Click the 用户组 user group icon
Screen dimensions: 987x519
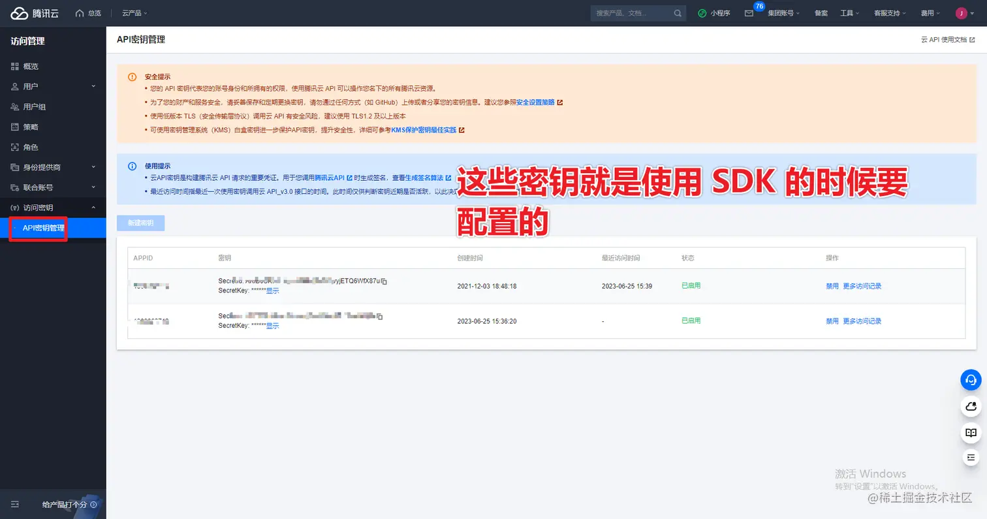pyautogui.click(x=15, y=106)
